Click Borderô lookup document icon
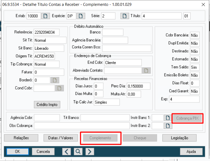 coord(55,80)
